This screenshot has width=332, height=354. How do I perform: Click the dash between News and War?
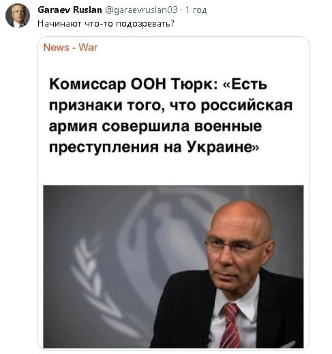pos(74,48)
